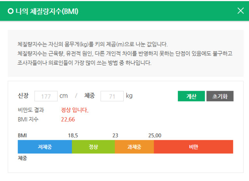249x181 pixels.
Task: Click the gray BMI description paragraph
Action: pos(124,53)
